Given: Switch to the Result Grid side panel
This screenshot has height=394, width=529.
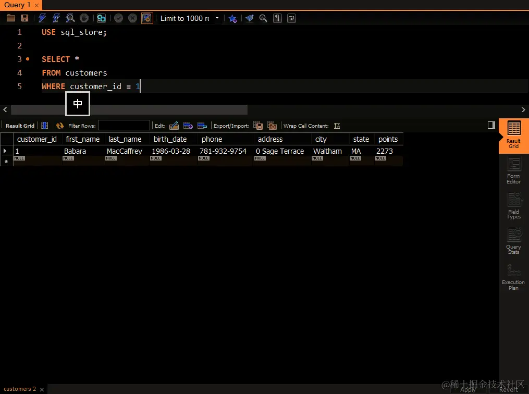Looking at the screenshot, I should [513, 136].
